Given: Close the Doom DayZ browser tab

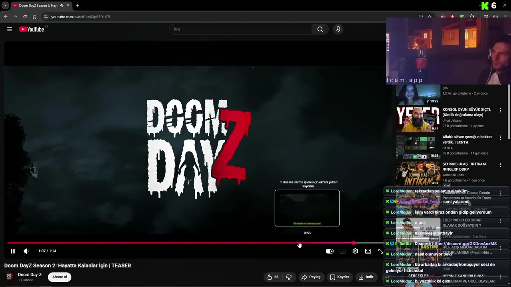Looking at the screenshot, I should click(x=68, y=6).
